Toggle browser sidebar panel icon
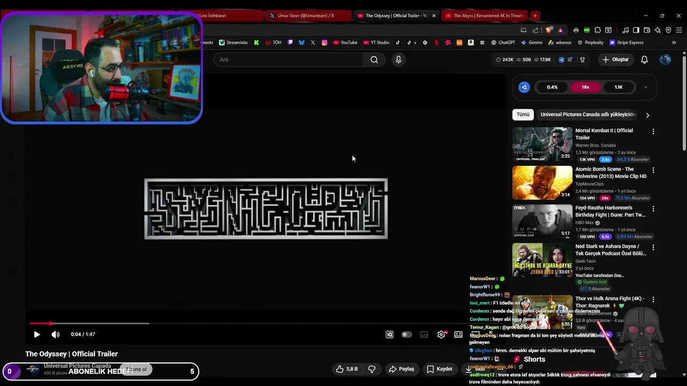 [x=636, y=30]
